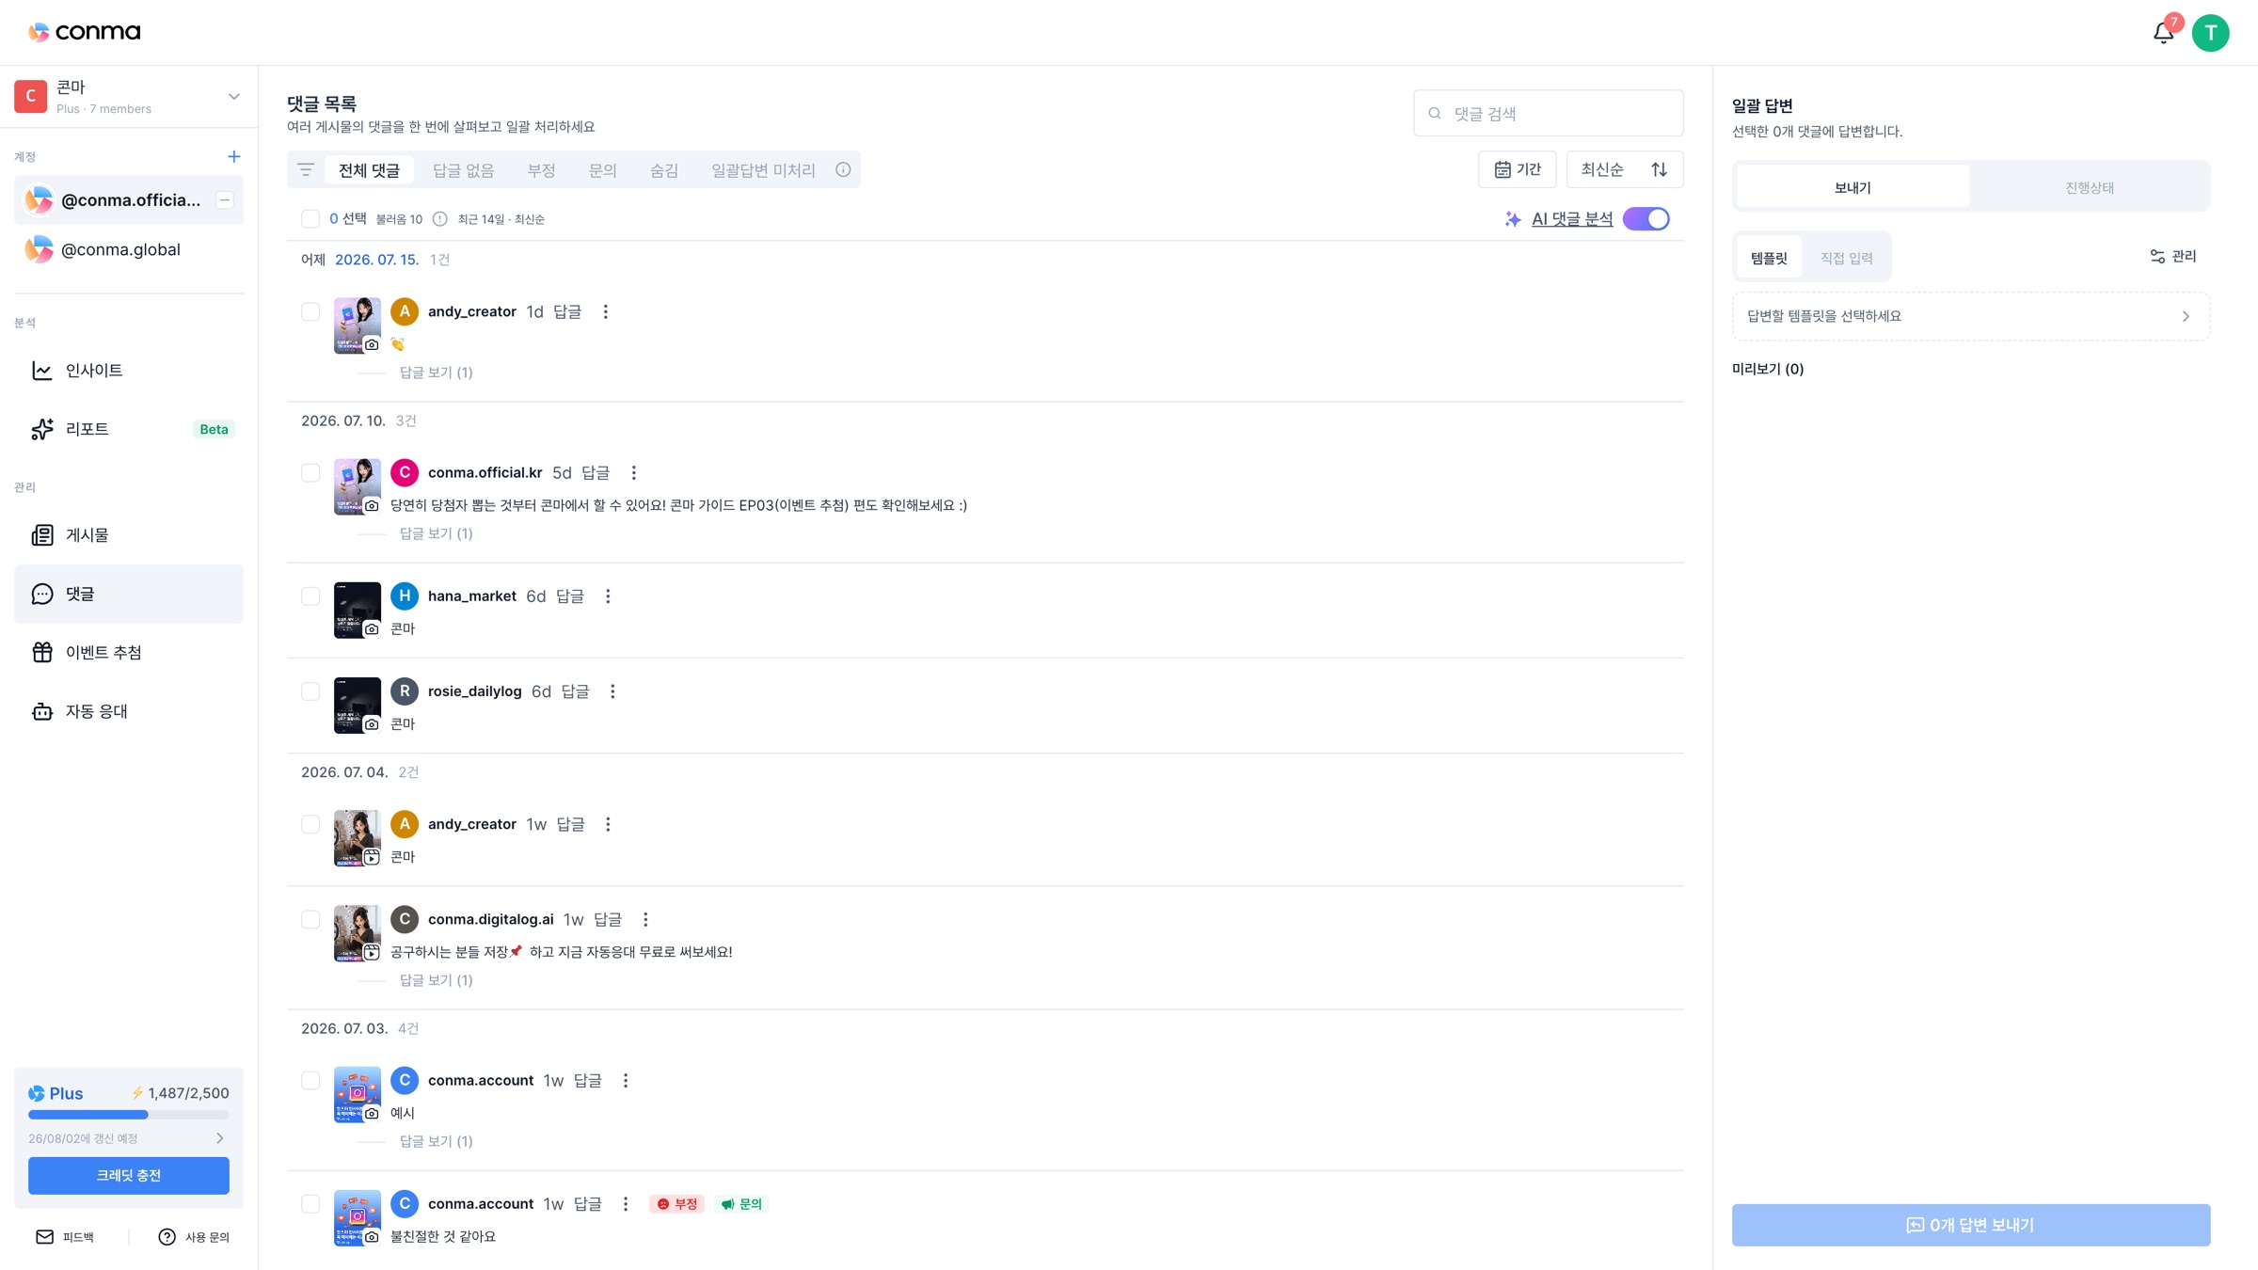Viewport: 2258px width, 1270px height.
Task: Click the info icon next to 일괄답변 미처리
Action: click(843, 170)
